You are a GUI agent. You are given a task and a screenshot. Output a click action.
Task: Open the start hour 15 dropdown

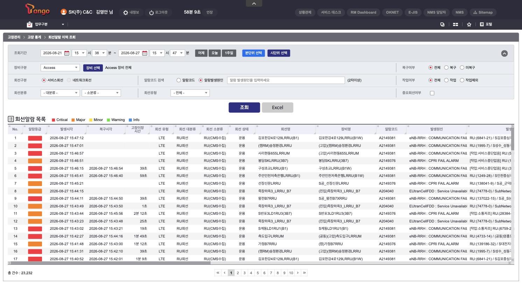[79, 53]
